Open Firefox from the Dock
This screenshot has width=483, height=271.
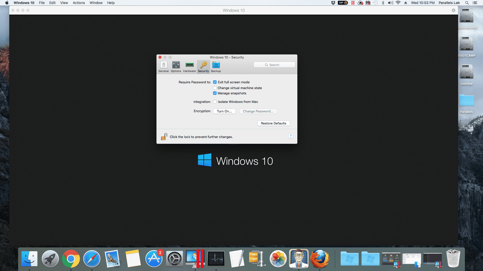coord(319,258)
